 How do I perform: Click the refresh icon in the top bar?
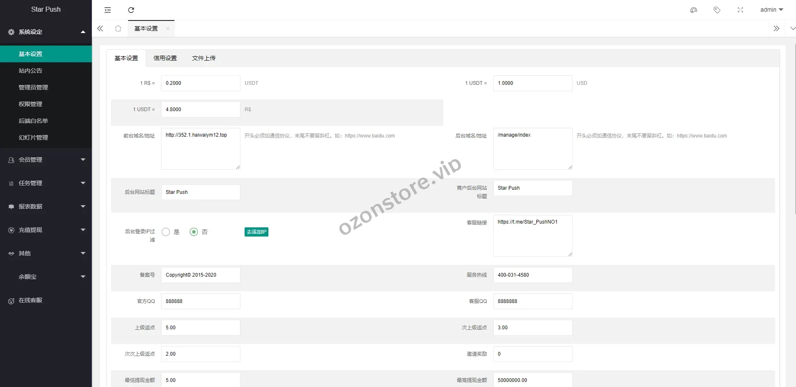131,10
